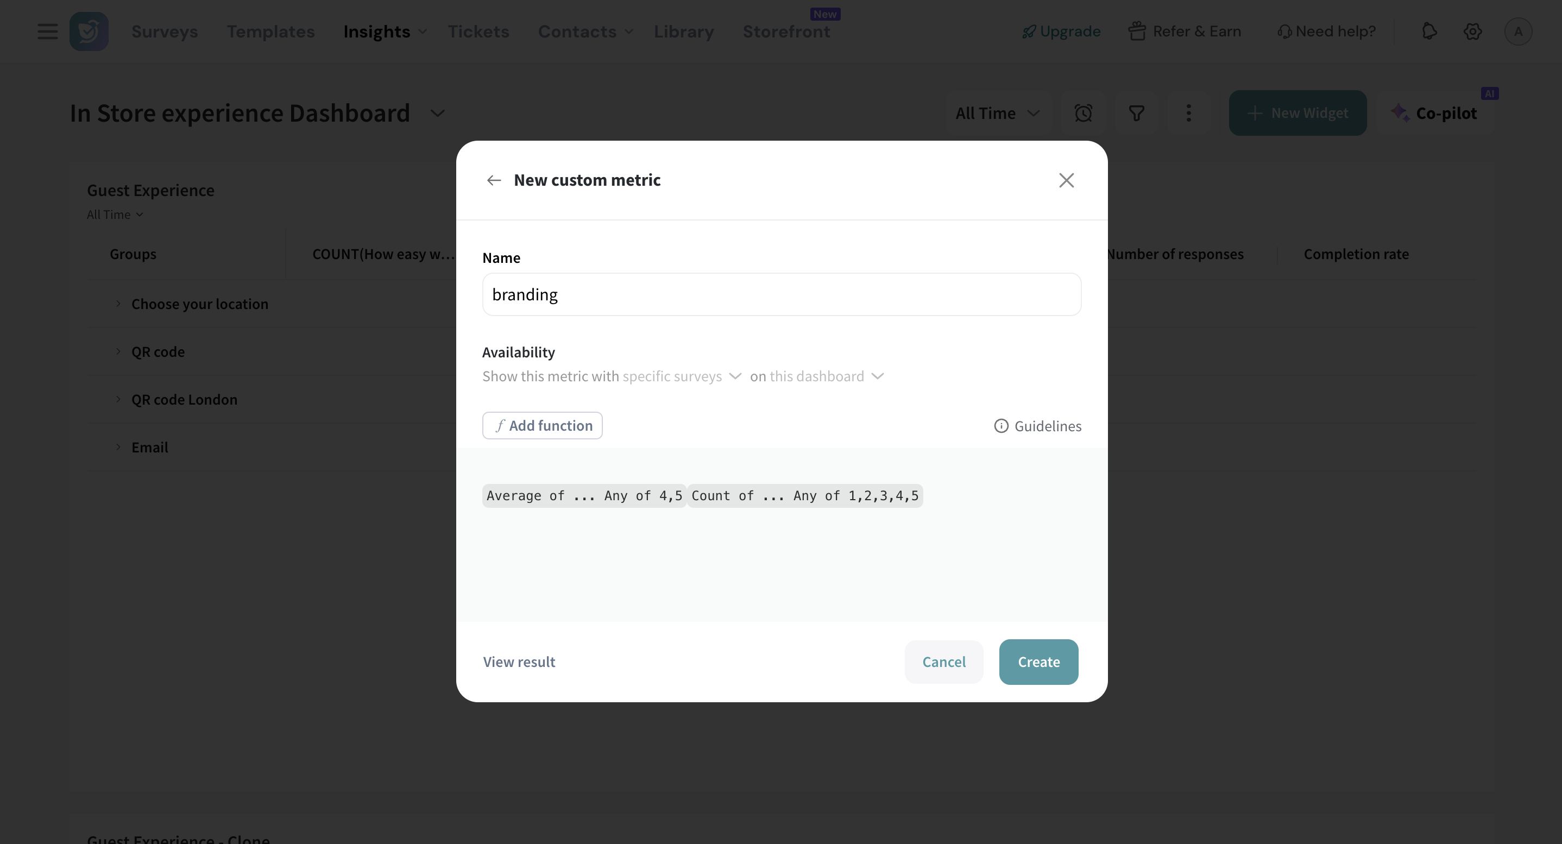Open the Tickets menu item
1562x844 pixels.
[x=478, y=32]
